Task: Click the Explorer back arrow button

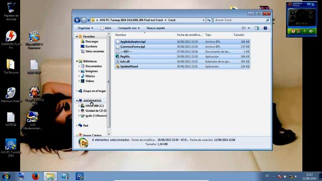Action: (77, 20)
